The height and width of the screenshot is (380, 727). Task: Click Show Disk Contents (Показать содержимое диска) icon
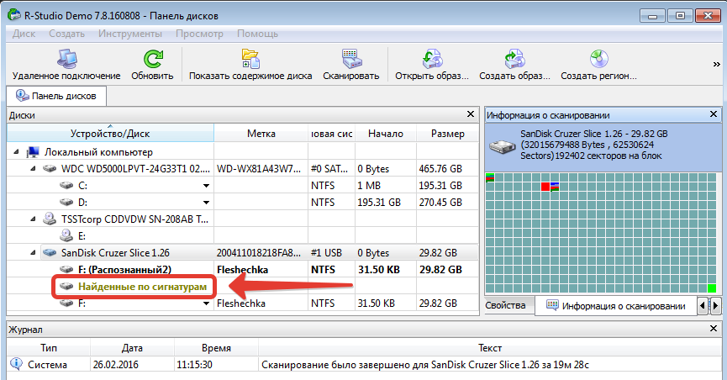tap(250, 59)
